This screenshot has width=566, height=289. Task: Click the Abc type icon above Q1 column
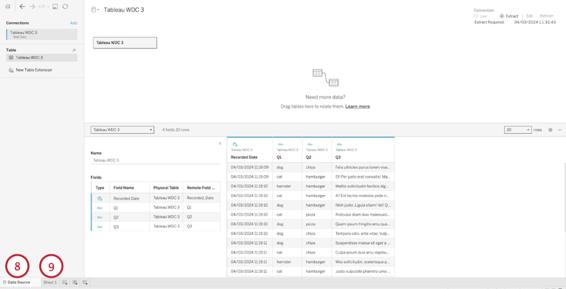[x=281, y=144]
